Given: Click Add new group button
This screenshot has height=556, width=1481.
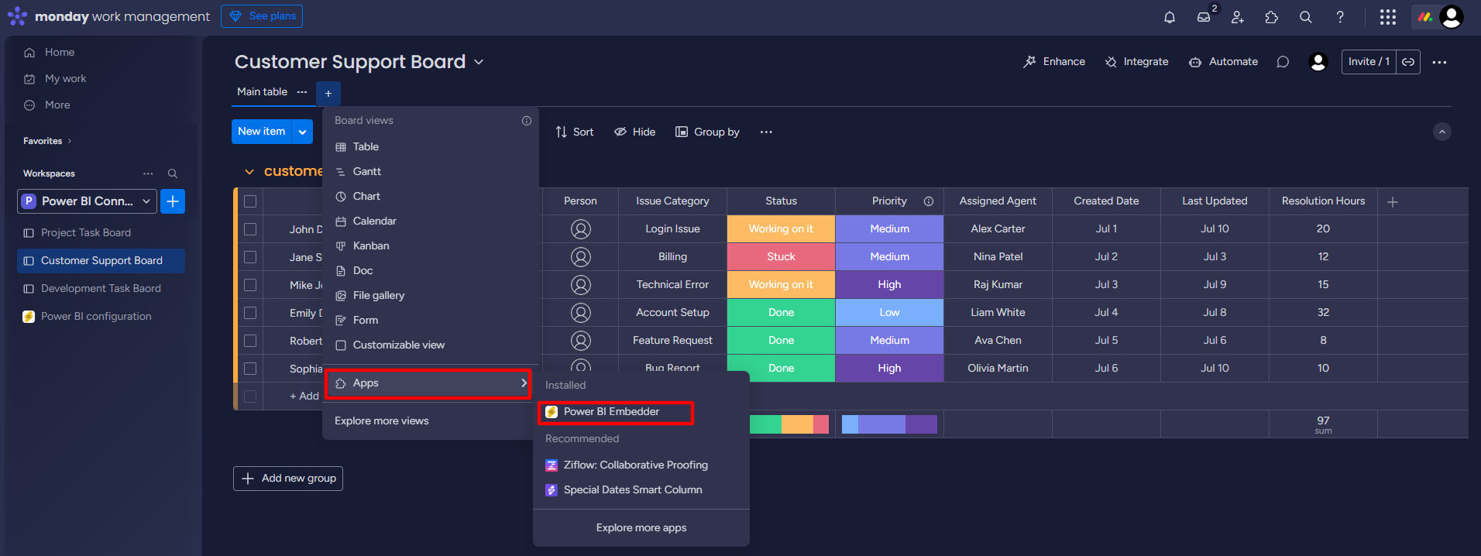Looking at the screenshot, I should 288,479.
